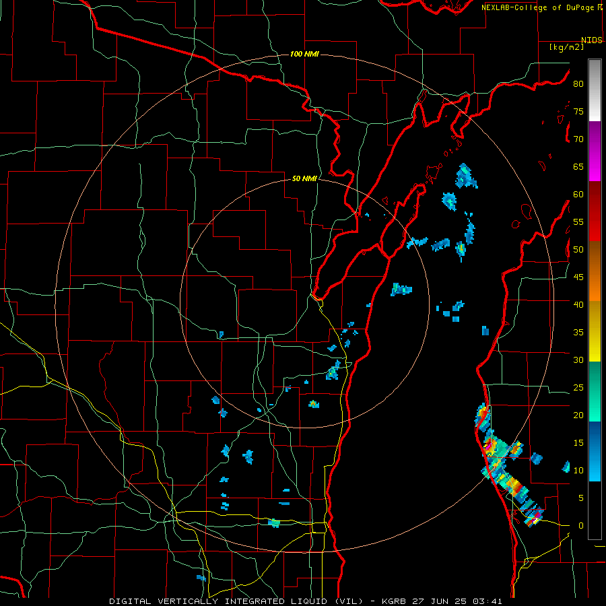Click the 15 value on the color scale

click(578, 443)
